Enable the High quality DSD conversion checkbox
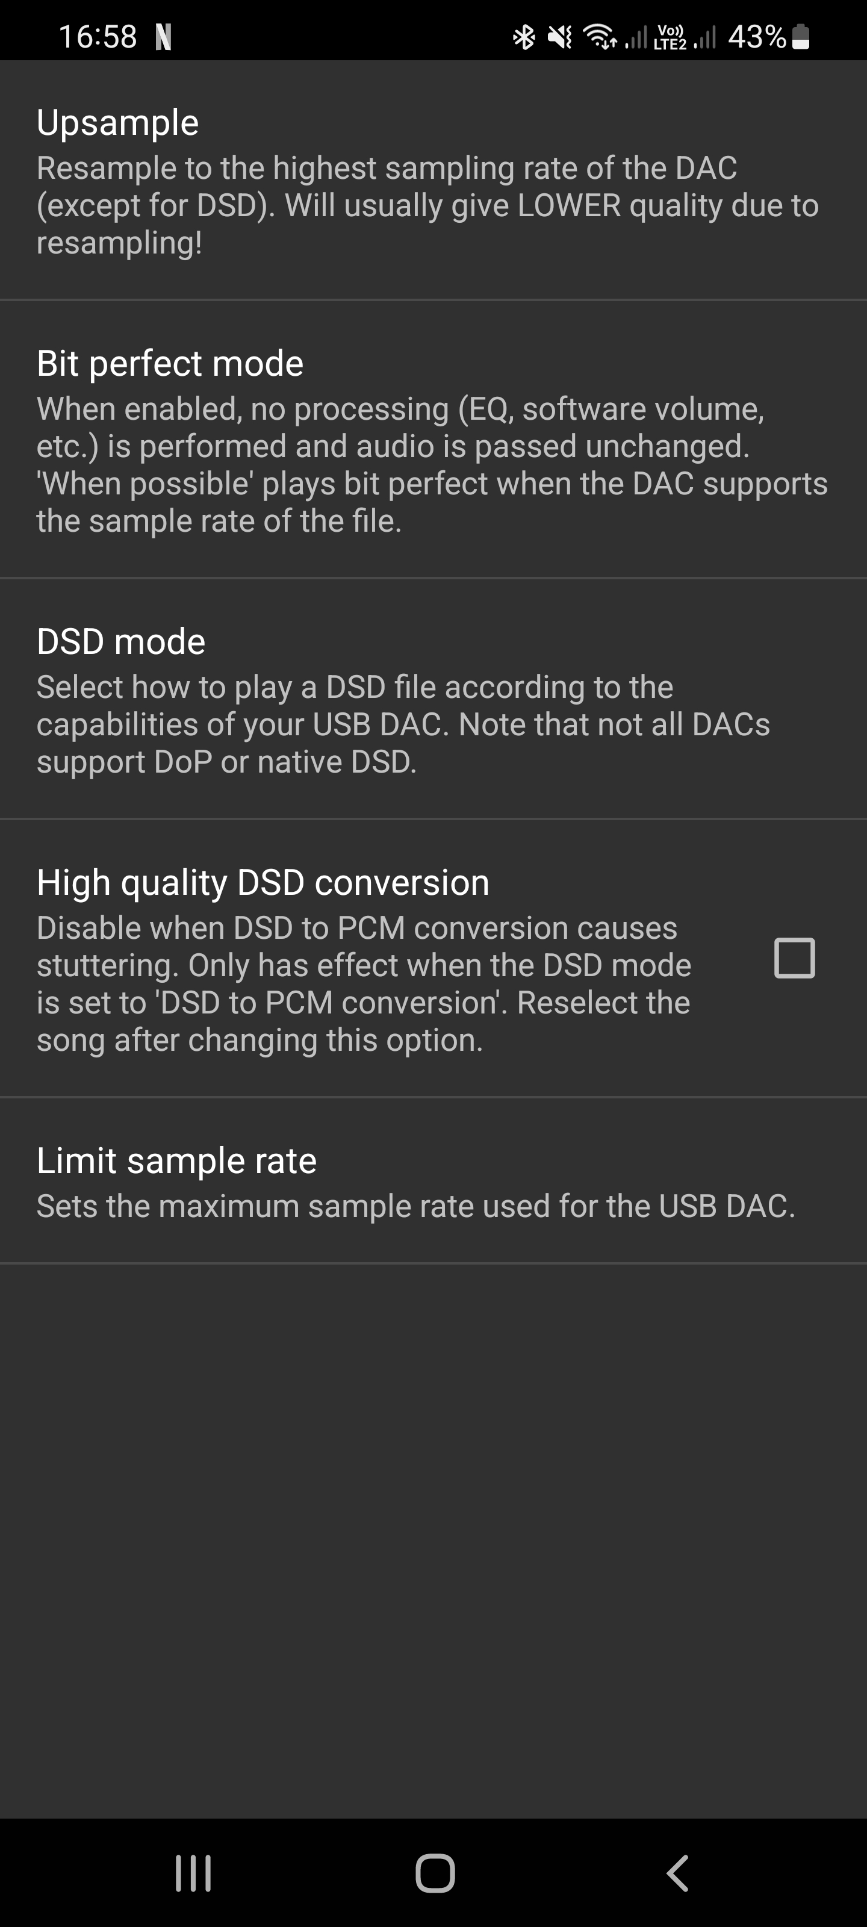This screenshot has height=1927, width=867. (794, 958)
